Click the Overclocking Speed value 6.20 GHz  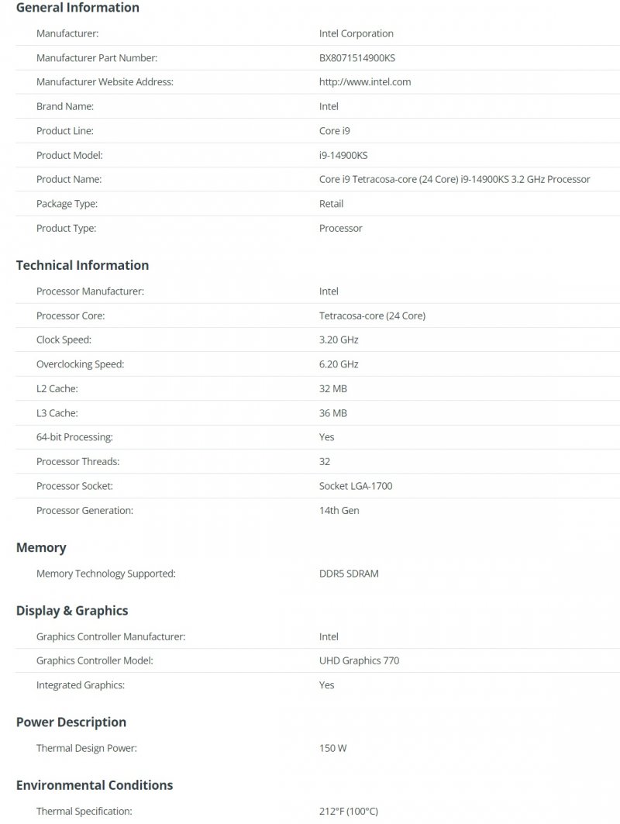tap(339, 364)
